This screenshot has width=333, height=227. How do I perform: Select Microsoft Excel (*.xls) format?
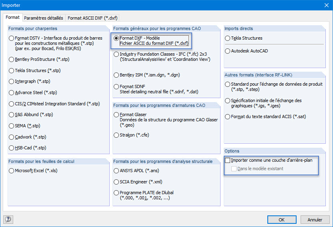click(x=12, y=171)
